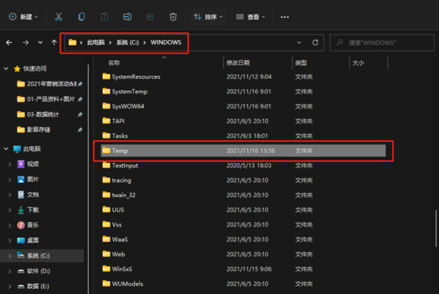Click WINDOWS in the address breadcrumb
The width and height of the screenshot is (439, 294).
tap(166, 43)
